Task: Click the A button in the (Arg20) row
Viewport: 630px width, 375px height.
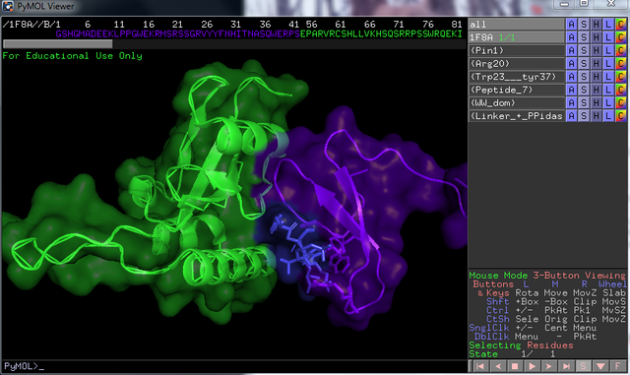Action: (571, 64)
